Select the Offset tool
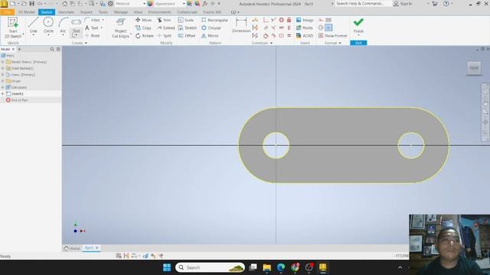 (x=187, y=36)
